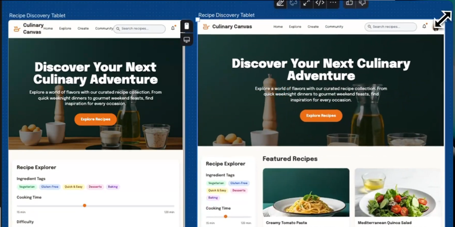Select the left frame title Recipe Discovery Tablet
Image resolution: width=455 pixels, height=227 pixels.
(37, 16)
